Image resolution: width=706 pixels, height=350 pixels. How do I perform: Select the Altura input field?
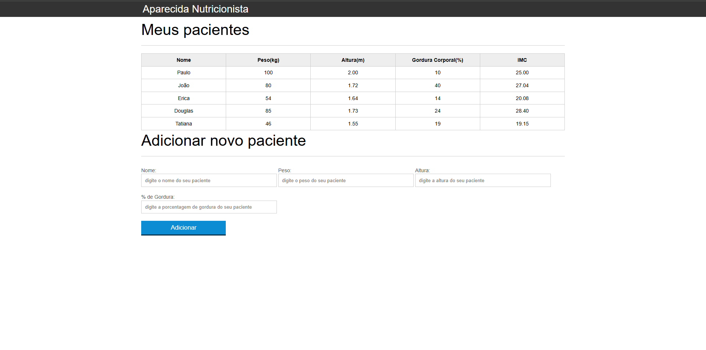482,180
